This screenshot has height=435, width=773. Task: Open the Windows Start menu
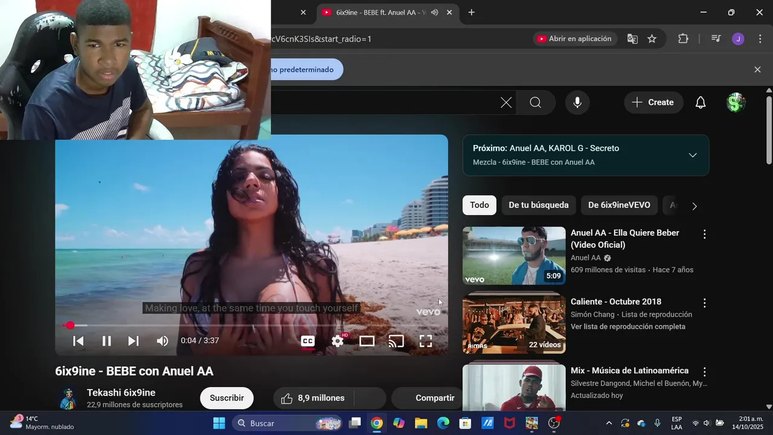coord(219,423)
